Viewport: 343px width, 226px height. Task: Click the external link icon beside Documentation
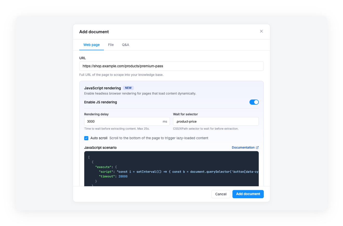pyautogui.click(x=257, y=148)
